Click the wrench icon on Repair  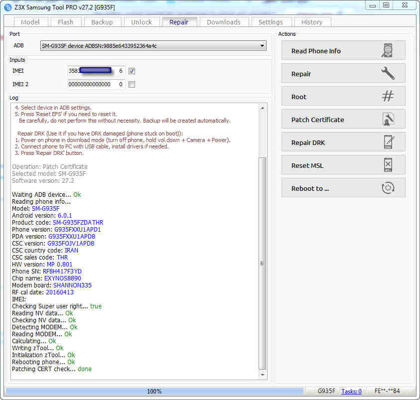coord(388,73)
